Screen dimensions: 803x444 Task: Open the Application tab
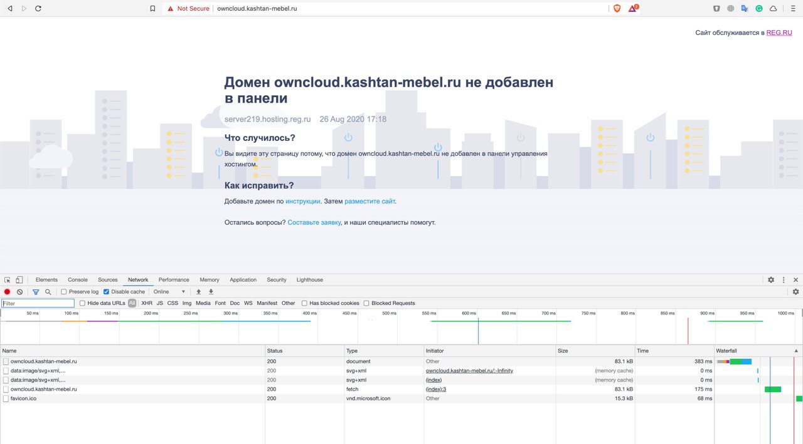tap(243, 280)
